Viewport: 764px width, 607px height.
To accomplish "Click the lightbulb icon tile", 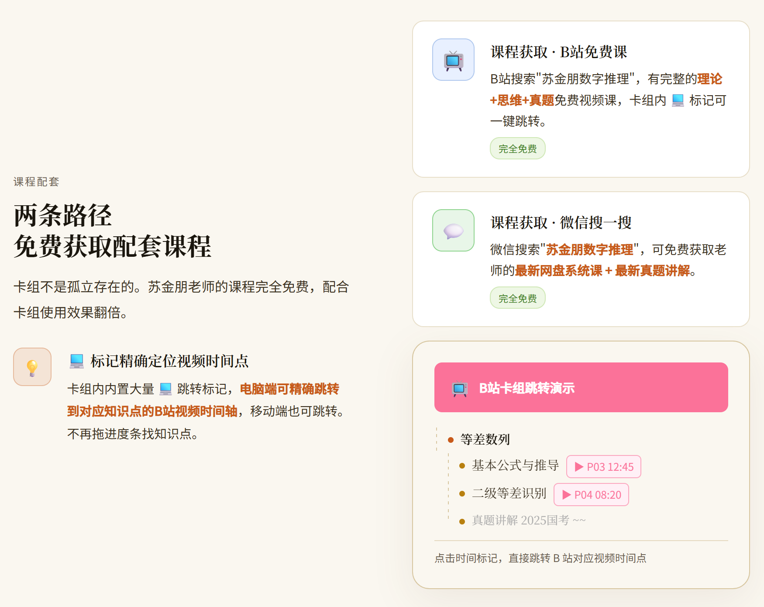I will 32,367.
